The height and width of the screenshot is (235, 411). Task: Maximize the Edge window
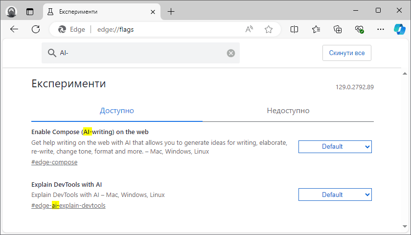[x=378, y=10]
